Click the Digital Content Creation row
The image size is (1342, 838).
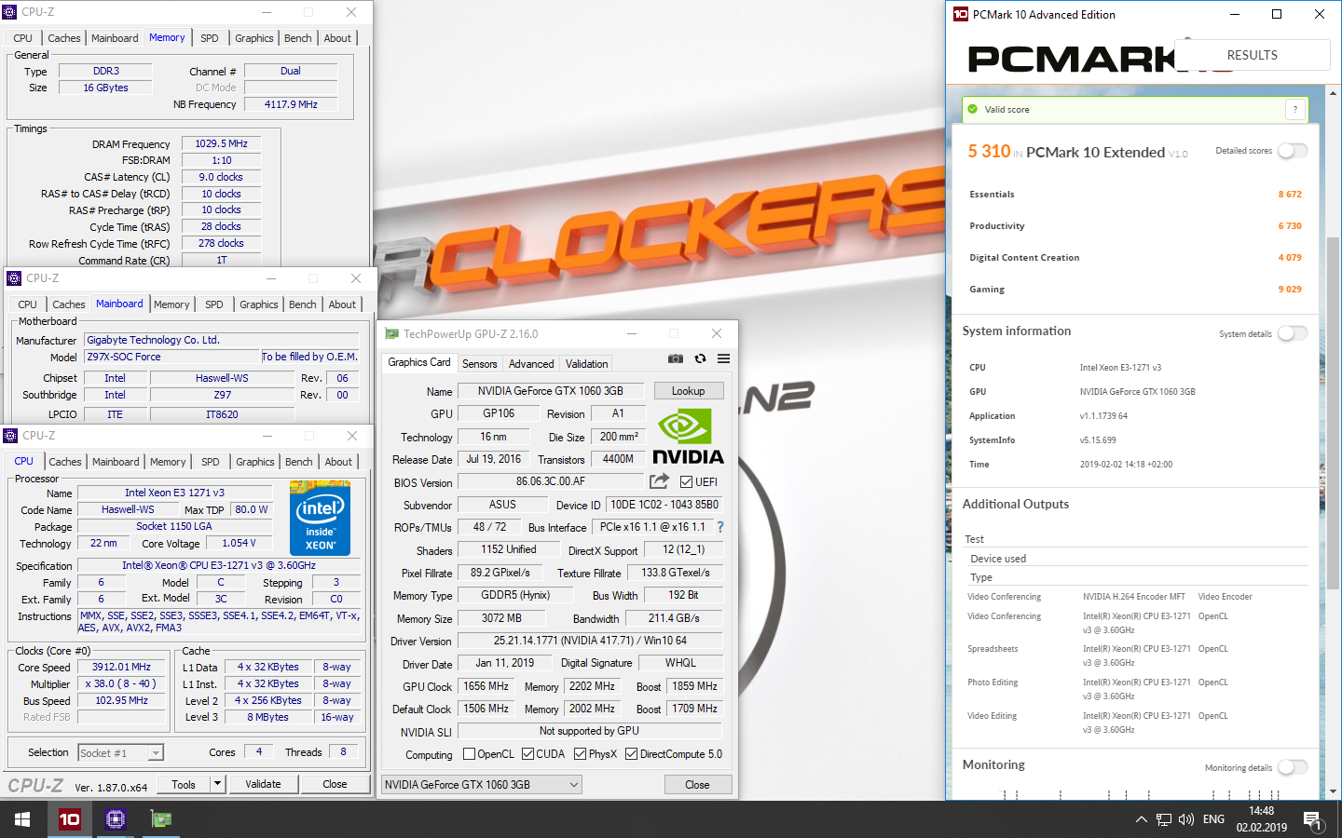pyautogui.click(x=1135, y=258)
